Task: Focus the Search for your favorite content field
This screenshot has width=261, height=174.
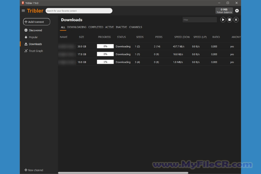Action: 79,11
